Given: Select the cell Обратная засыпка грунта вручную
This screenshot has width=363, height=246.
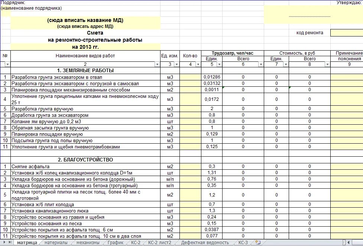Looking at the screenshot, I should [x=85, y=128].
